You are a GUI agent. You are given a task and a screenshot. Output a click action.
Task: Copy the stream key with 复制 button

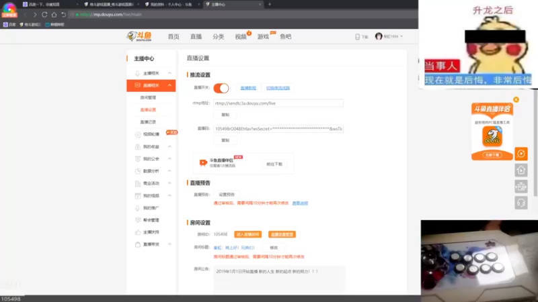225,140
